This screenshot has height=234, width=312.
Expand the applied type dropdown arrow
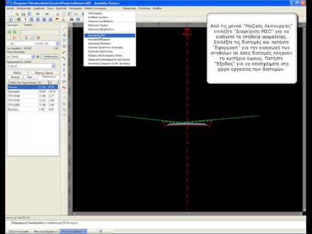click(53, 66)
